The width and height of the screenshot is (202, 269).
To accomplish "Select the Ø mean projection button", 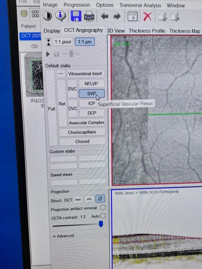I will (x=100, y=198).
